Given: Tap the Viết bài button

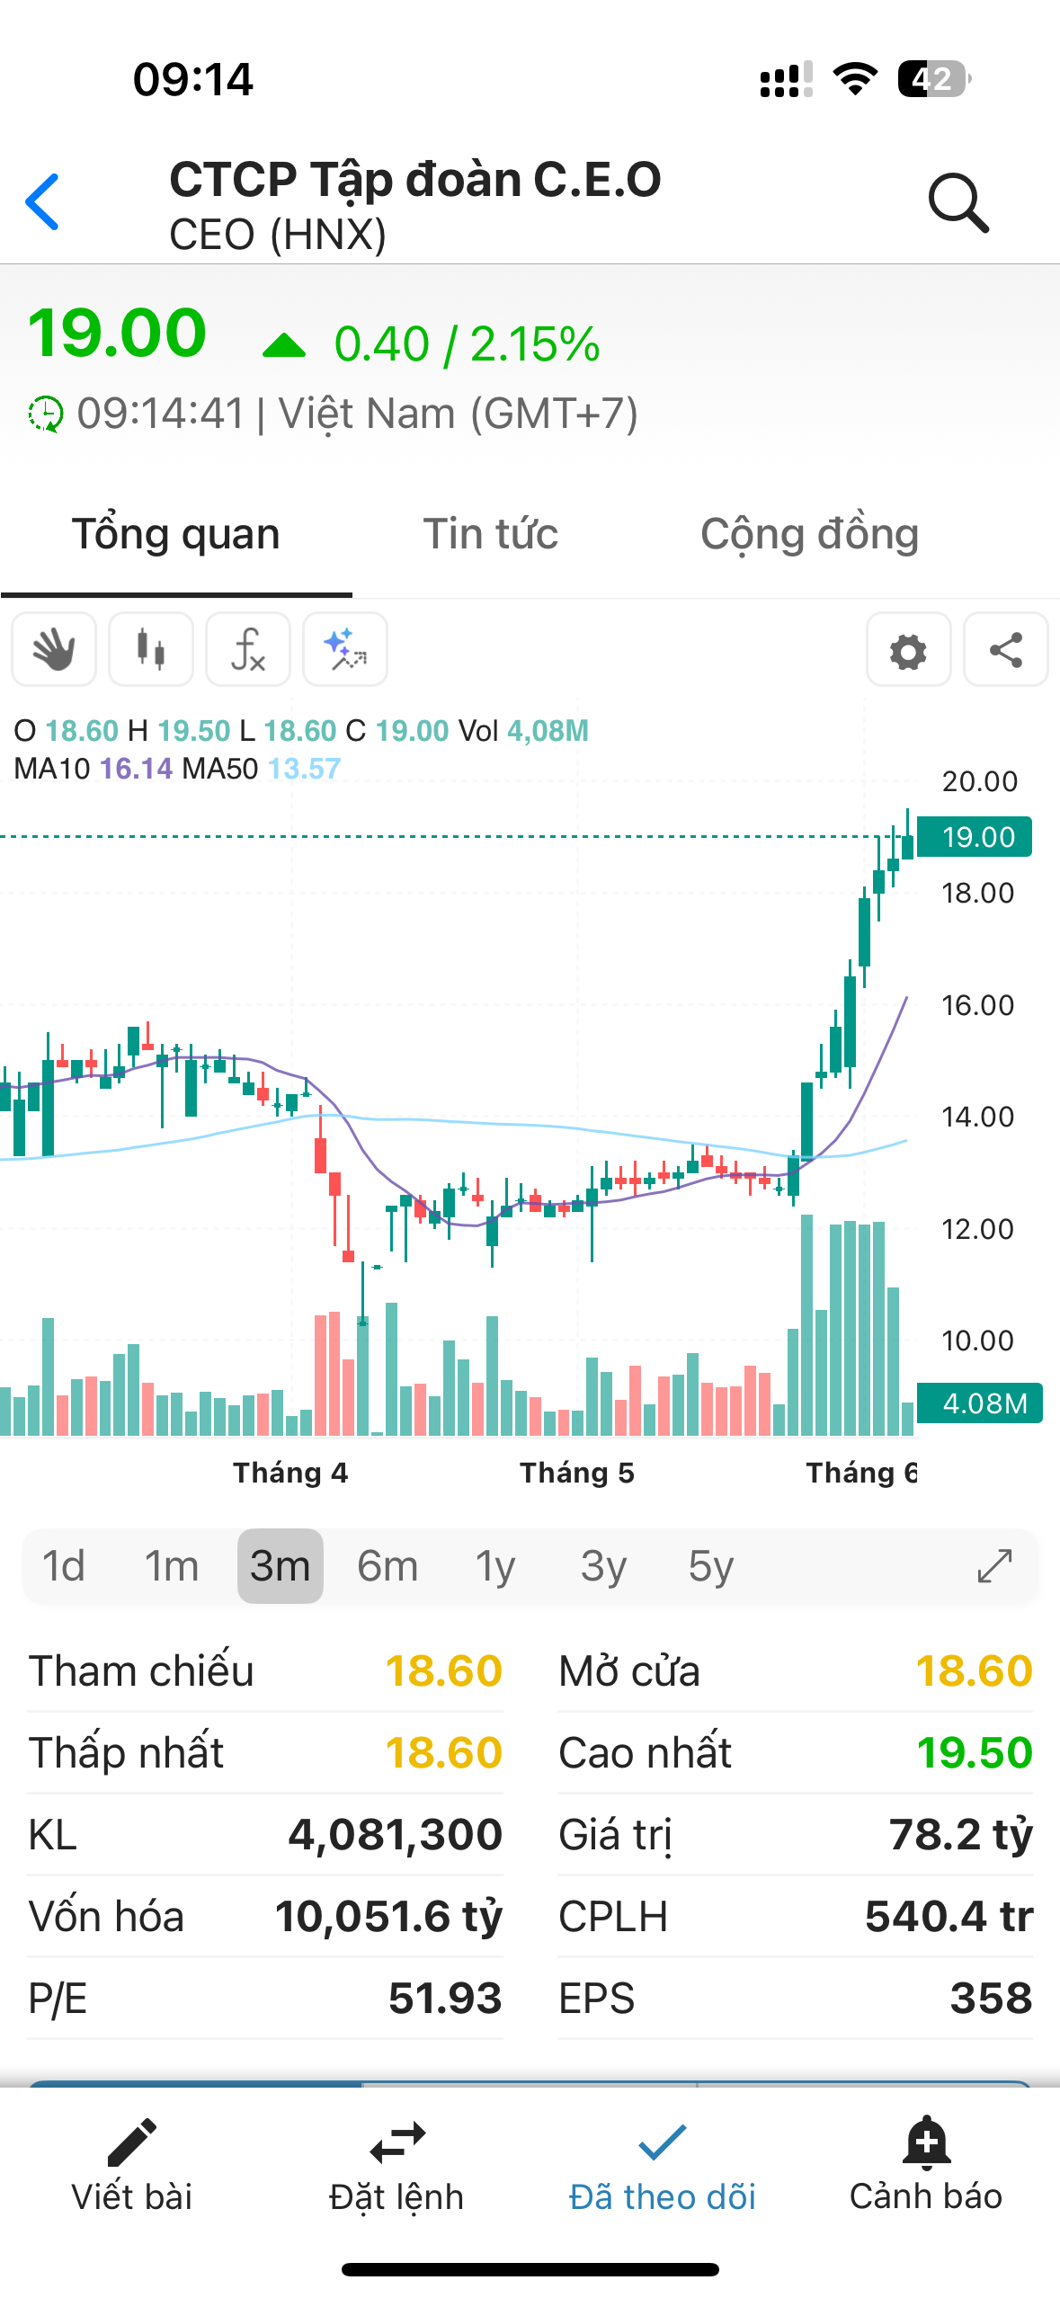Looking at the screenshot, I should click(132, 2167).
